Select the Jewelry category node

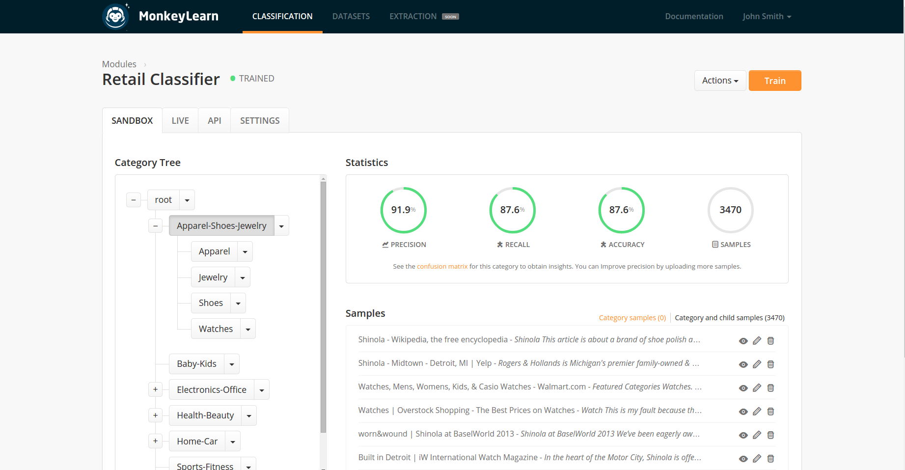point(213,277)
